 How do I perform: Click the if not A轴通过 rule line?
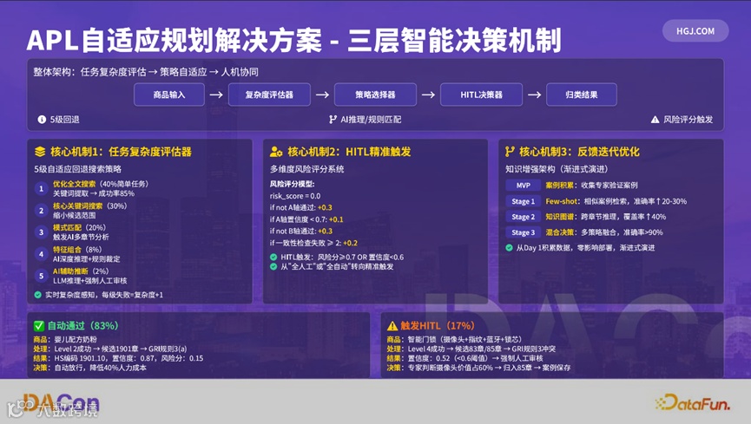pyautogui.click(x=300, y=208)
